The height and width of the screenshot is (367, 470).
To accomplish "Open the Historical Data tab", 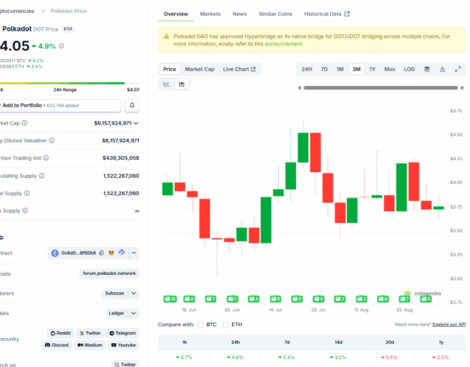I will tap(327, 14).
